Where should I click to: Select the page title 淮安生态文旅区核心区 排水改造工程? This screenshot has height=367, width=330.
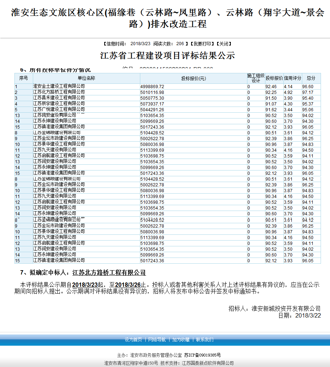point(168,18)
